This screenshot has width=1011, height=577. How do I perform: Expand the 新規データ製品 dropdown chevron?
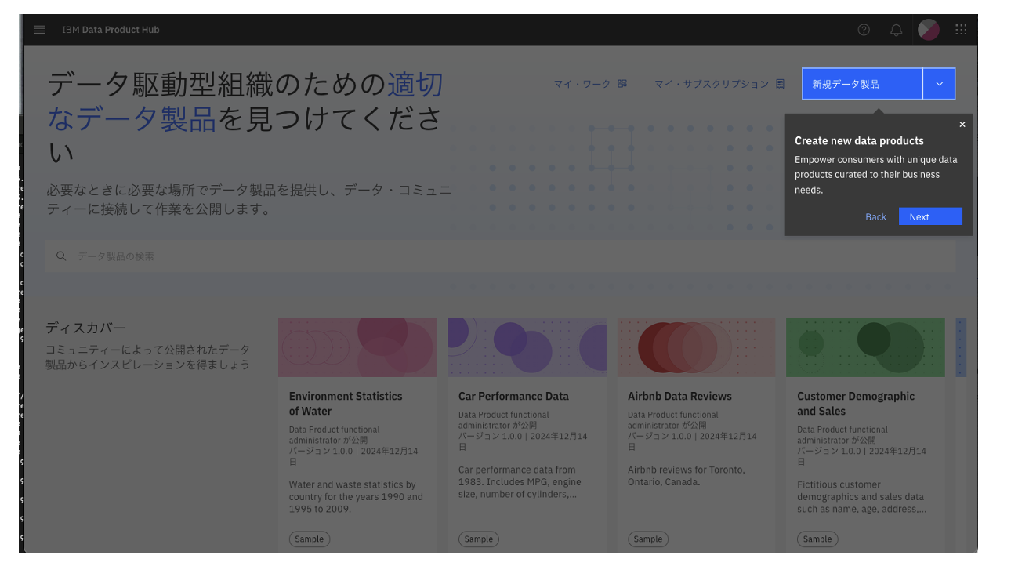pos(939,83)
